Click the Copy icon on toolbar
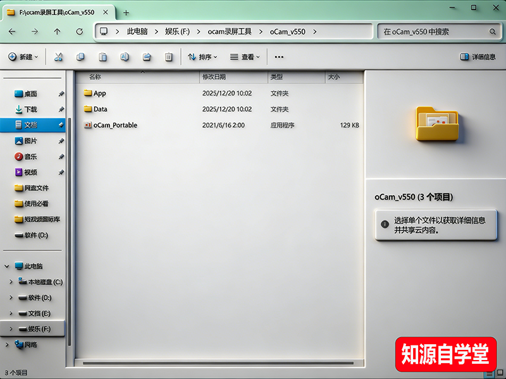 click(x=80, y=57)
